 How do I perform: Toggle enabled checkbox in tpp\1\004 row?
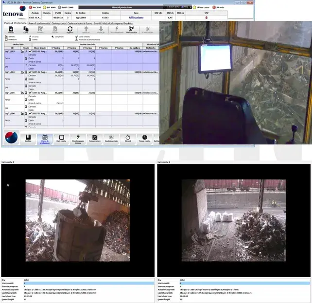(x=22, y=72)
